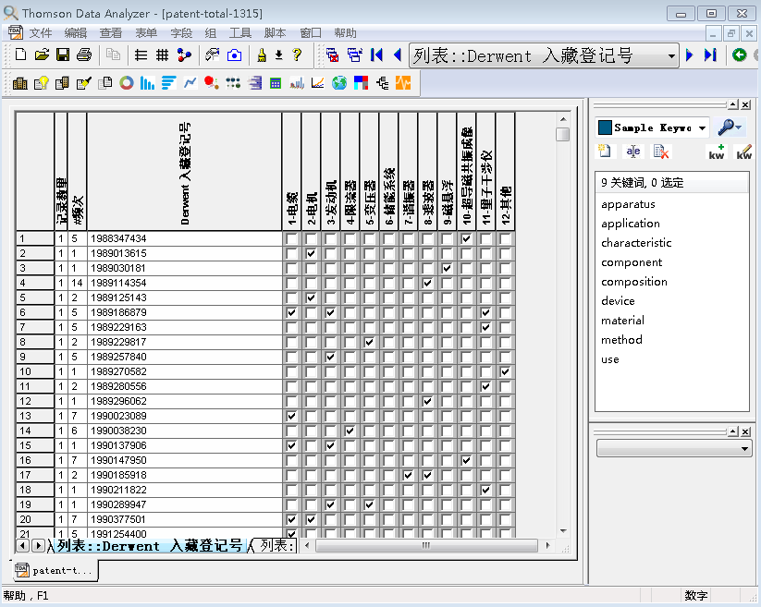Click the add keyword (kw plus) icon
The width and height of the screenshot is (761, 607).
pos(717,152)
